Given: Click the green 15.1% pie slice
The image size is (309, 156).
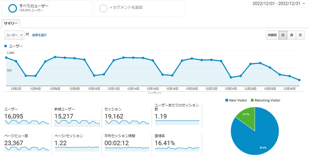Looking at the screenshot, I should (246, 114).
